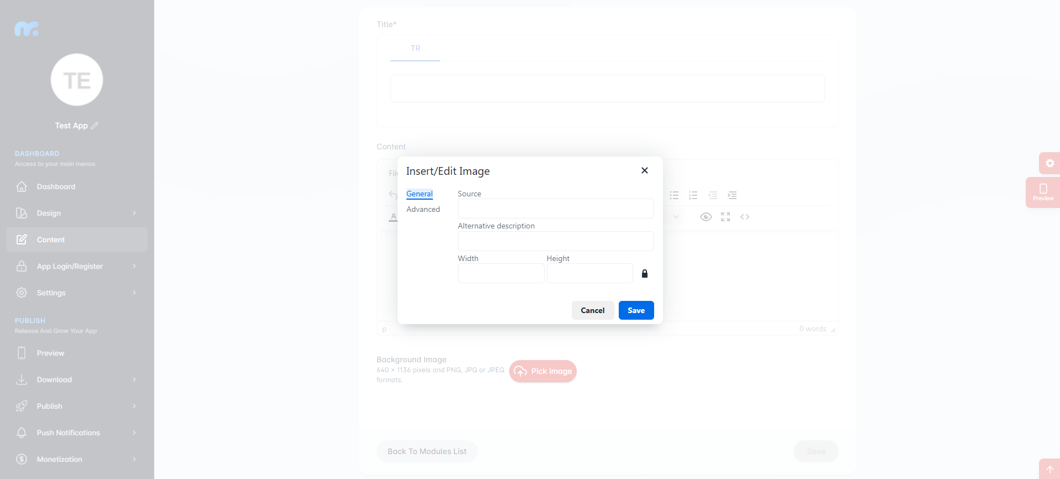
Task: Select the General tab in dialog
Action: (419, 194)
